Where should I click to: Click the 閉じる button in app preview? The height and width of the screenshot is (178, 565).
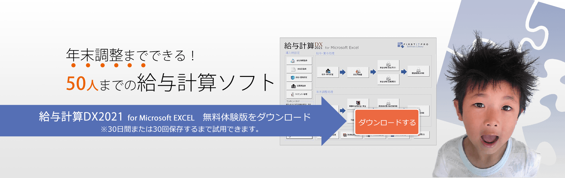421,134
